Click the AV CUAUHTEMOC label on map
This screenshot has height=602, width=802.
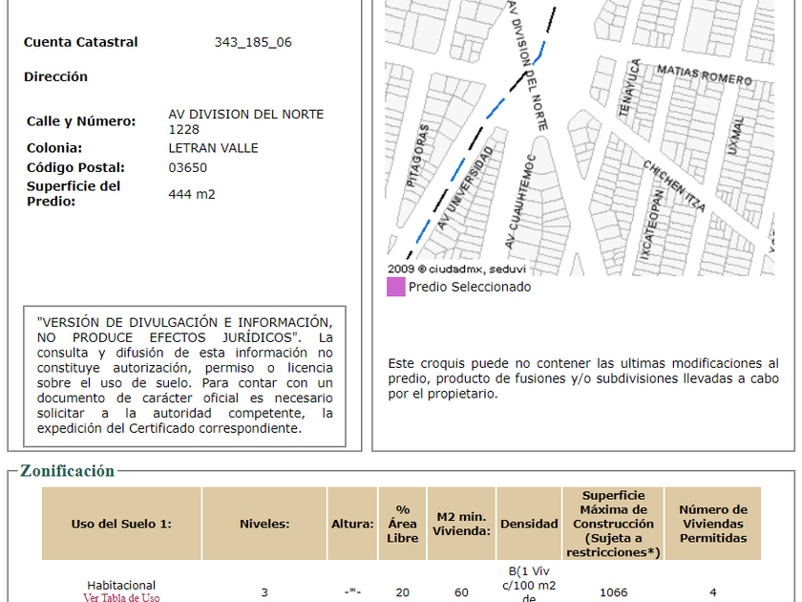point(519,202)
